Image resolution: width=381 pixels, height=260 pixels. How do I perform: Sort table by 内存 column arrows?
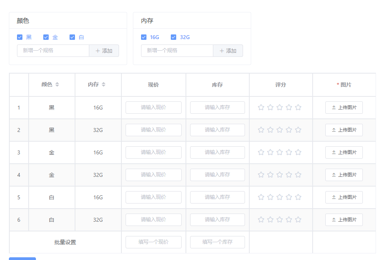point(104,84)
